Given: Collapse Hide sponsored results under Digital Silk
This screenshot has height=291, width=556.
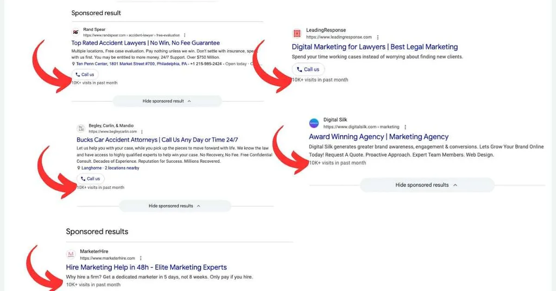Looking at the screenshot, I should coord(427,185).
